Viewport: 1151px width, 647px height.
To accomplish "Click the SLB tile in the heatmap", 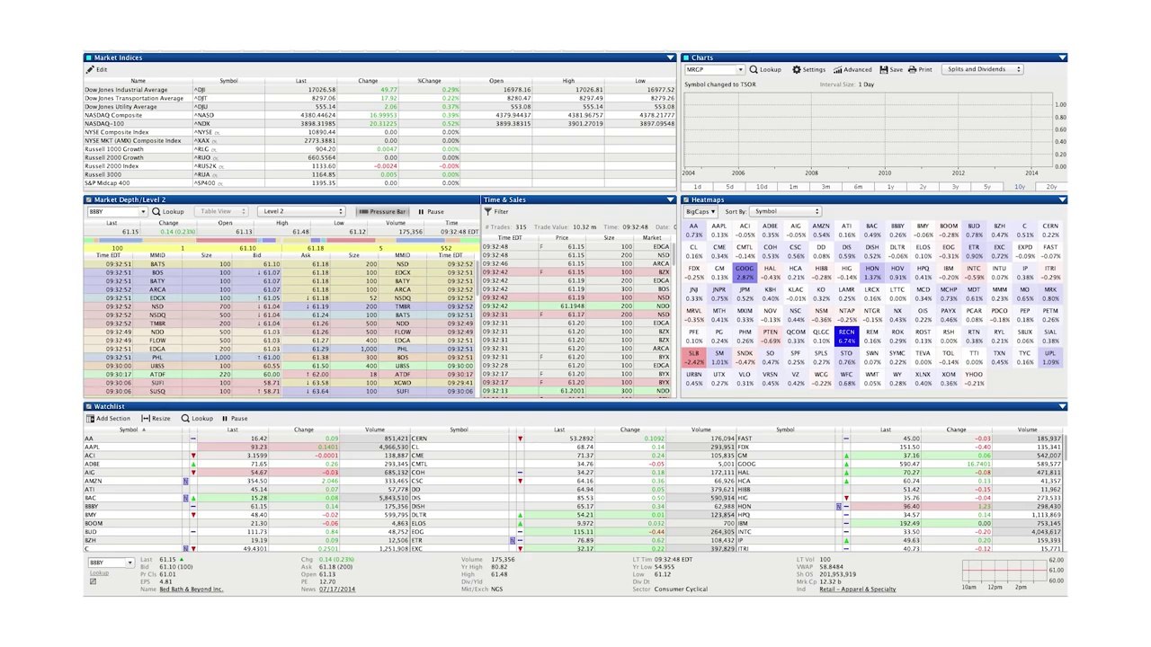I will pos(693,358).
